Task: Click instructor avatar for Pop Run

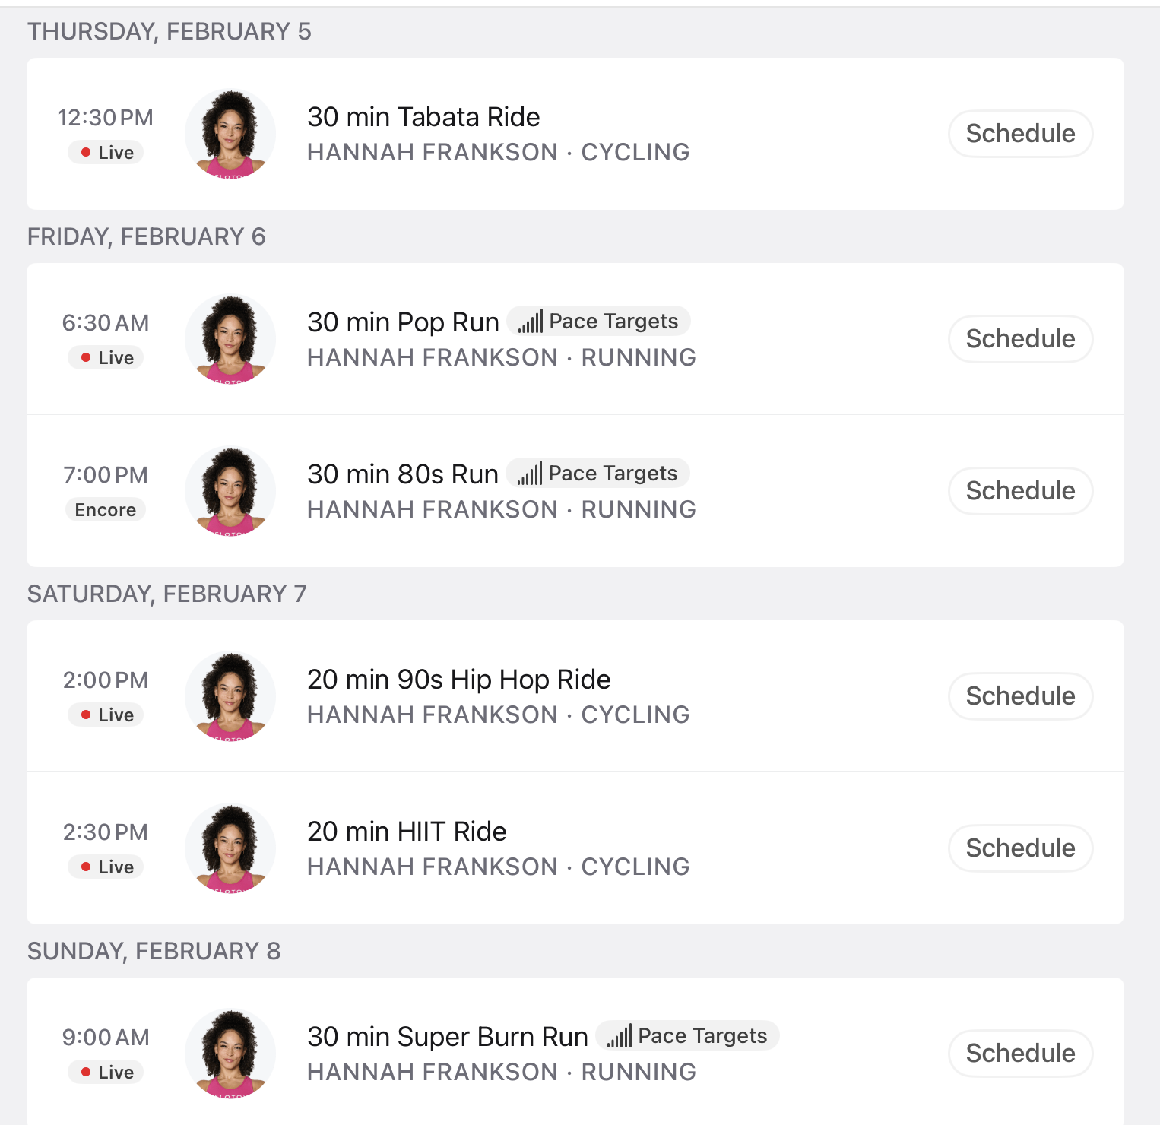Action: (230, 339)
